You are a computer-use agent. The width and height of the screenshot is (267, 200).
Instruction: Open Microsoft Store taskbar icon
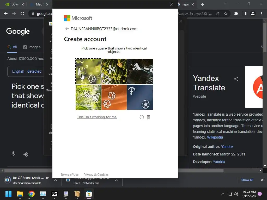(x=89, y=194)
